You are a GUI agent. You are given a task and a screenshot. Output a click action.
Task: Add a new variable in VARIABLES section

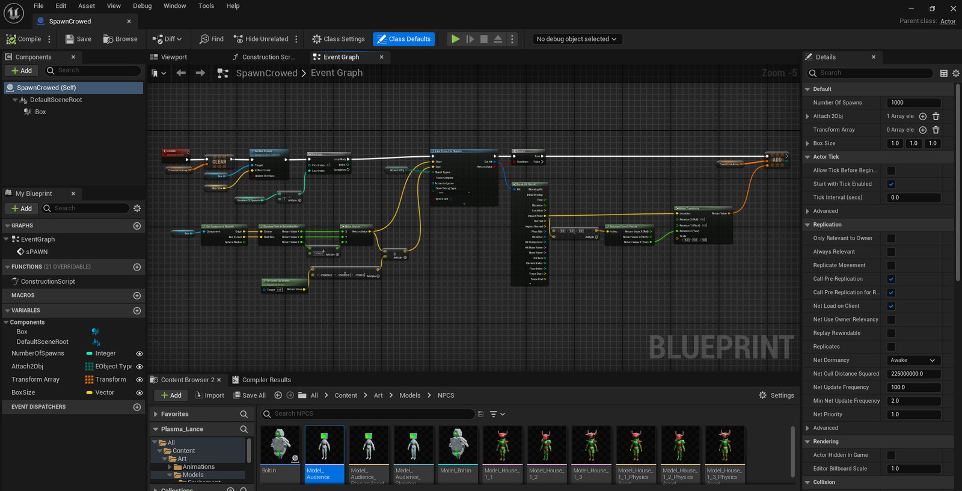pos(137,311)
